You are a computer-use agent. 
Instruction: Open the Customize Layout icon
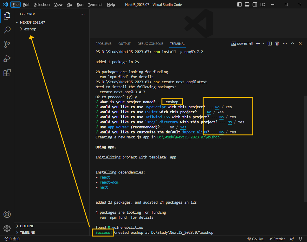pyautogui.click(x=262, y=4)
